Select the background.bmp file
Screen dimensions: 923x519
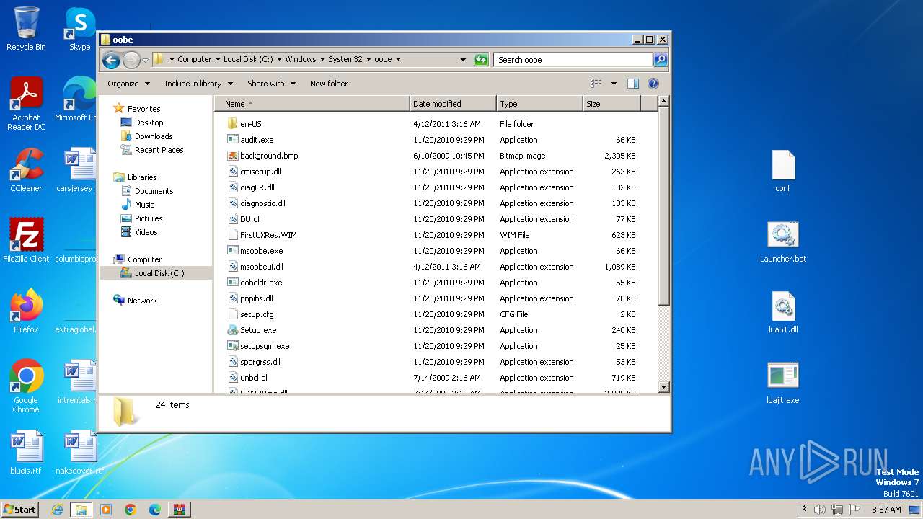(x=268, y=156)
